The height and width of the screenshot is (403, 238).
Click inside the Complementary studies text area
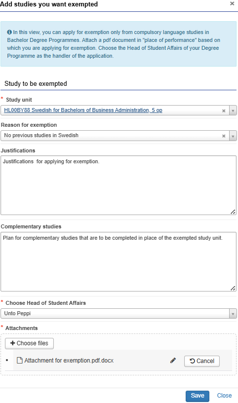(119, 261)
